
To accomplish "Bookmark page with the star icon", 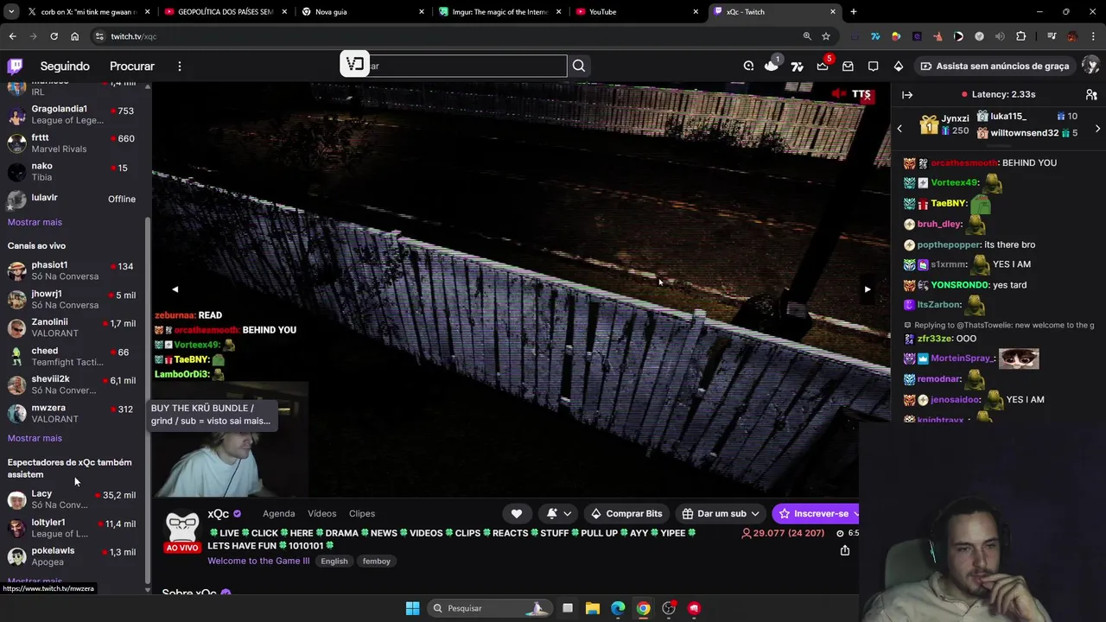I will (x=826, y=36).
